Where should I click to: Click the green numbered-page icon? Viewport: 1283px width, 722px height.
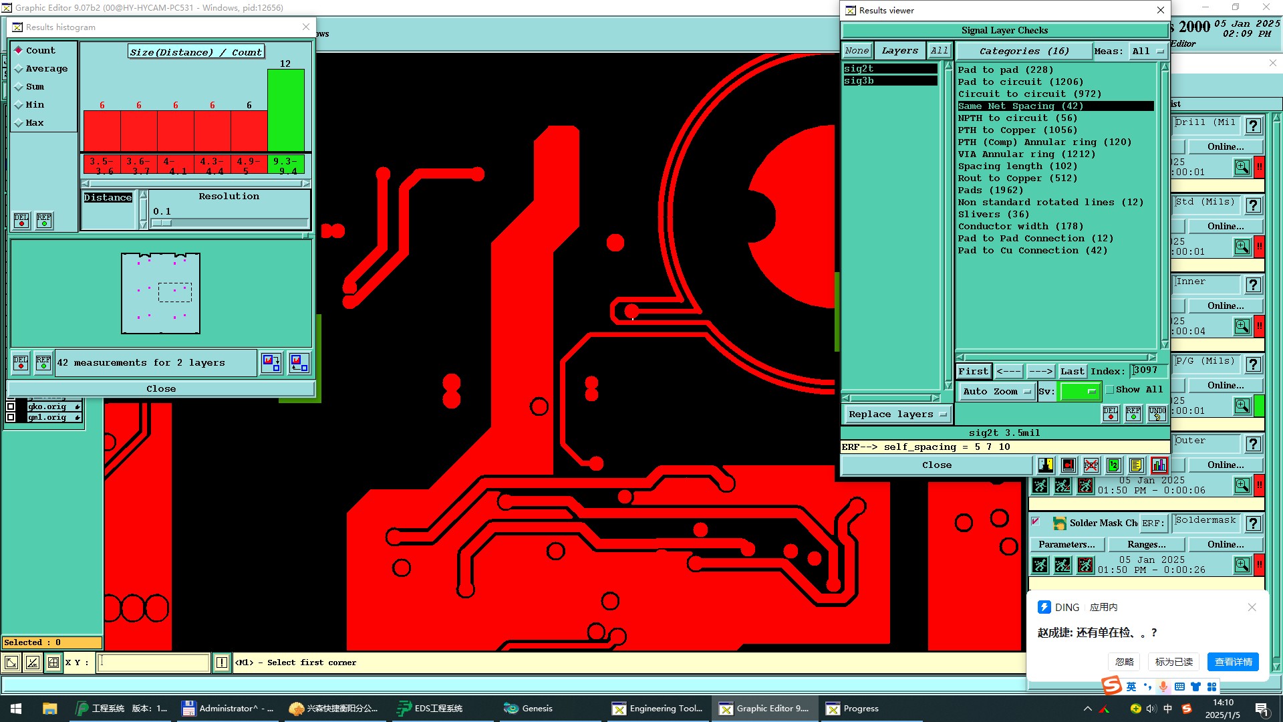pos(1113,465)
